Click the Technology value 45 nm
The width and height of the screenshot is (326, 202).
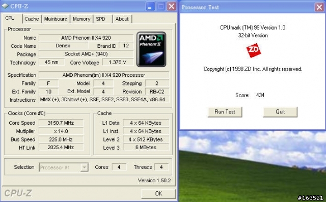[51, 62]
